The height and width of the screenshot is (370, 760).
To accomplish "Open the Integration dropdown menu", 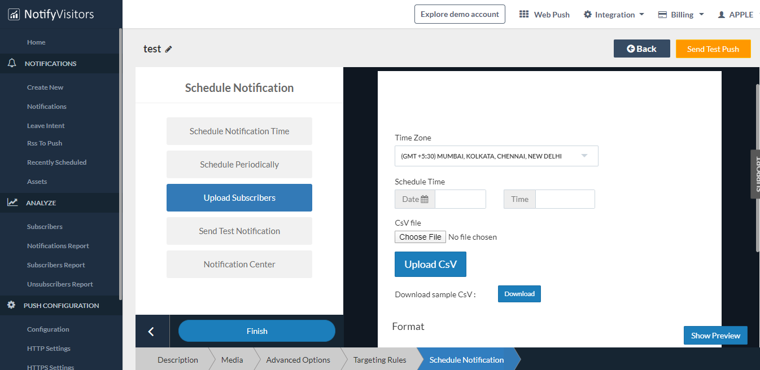I will (x=614, y=15).
